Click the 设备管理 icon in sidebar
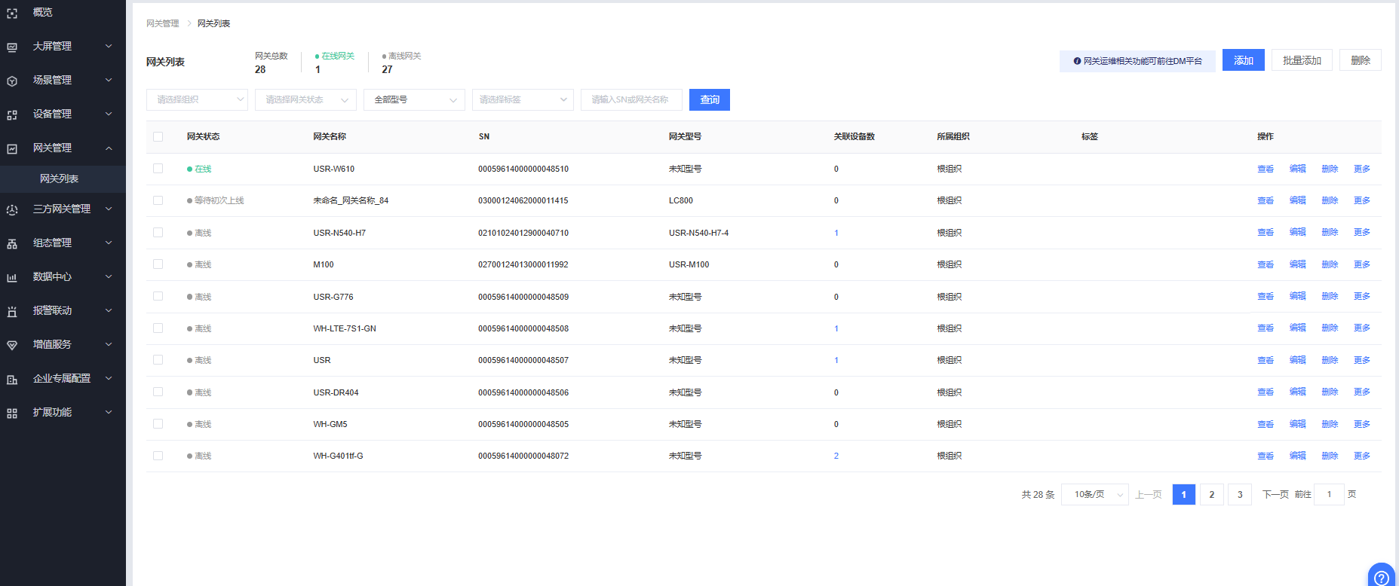 [12, 114]
